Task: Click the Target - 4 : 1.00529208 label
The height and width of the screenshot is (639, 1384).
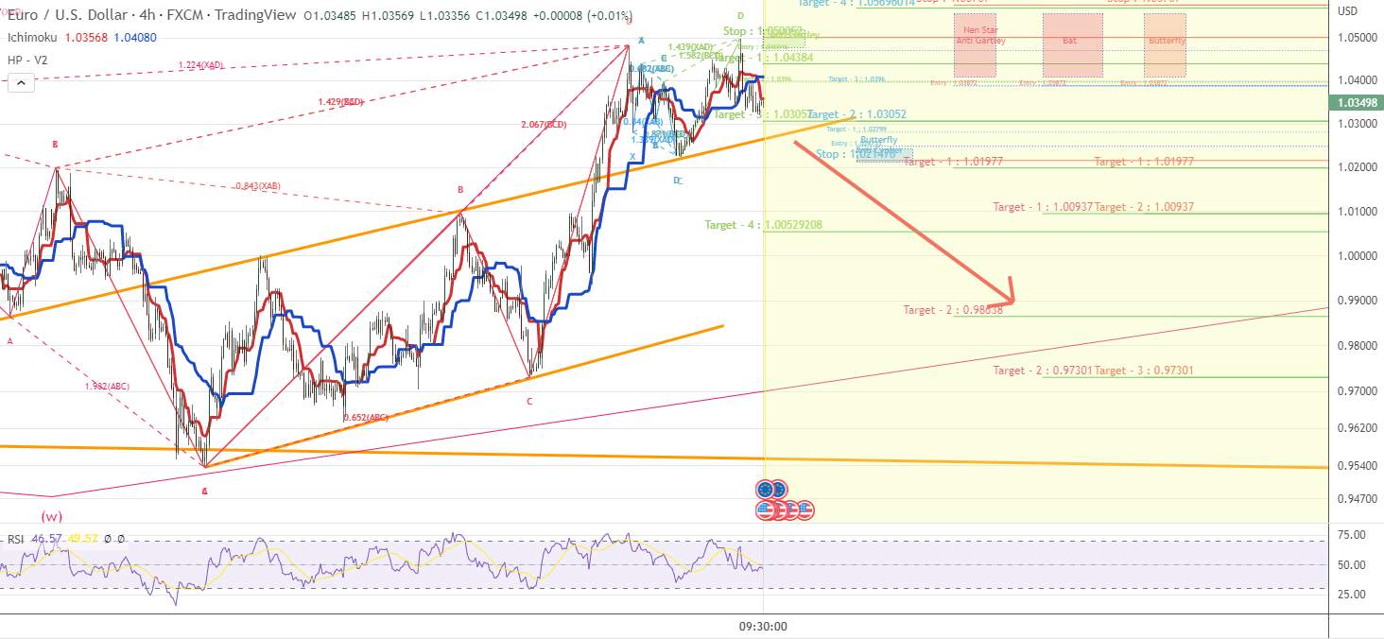Action: coord(763,225)
